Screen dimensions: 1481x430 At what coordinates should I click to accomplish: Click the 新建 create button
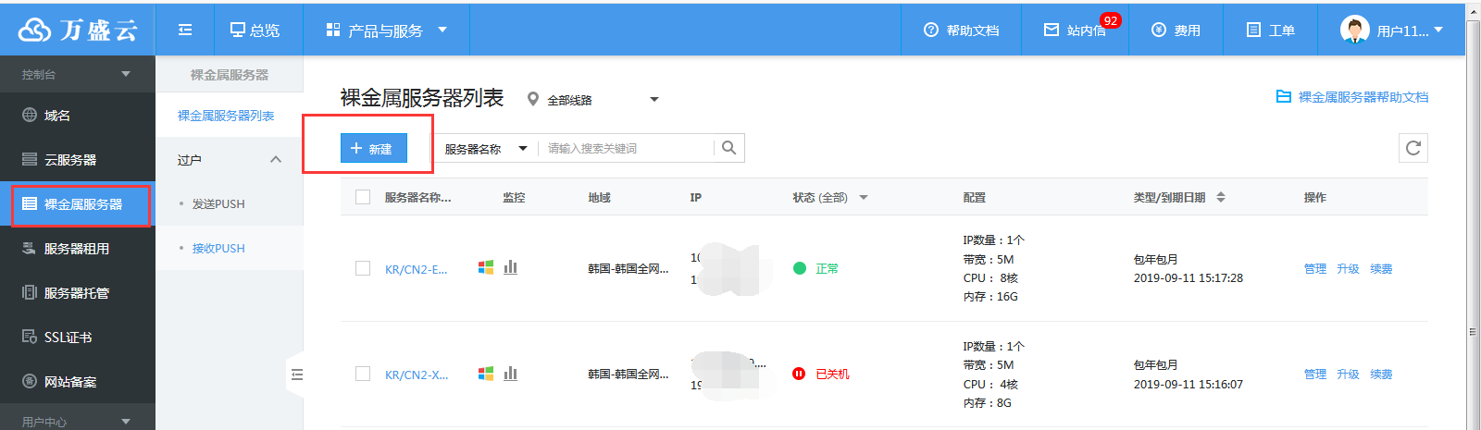[x=374, y=148]
